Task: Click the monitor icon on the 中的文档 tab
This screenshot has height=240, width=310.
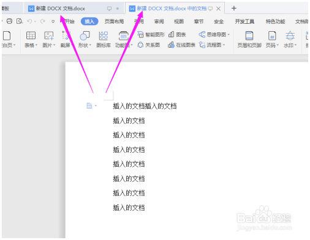Action: pos(210,9)
